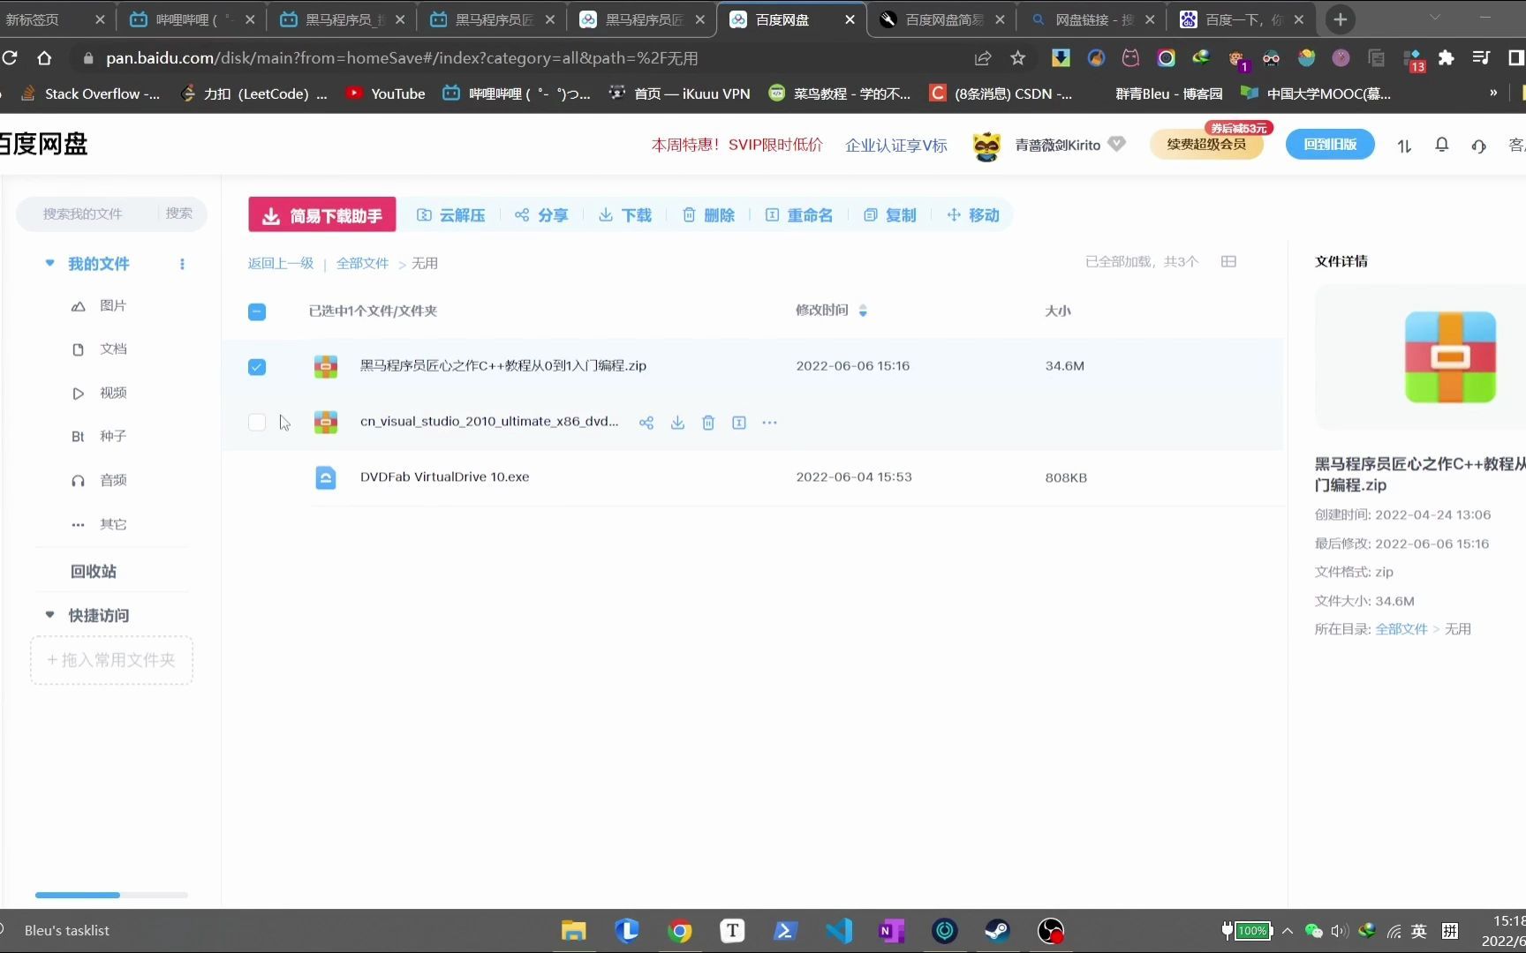Open browser extensions puzzle icon

click(1446, 58)
